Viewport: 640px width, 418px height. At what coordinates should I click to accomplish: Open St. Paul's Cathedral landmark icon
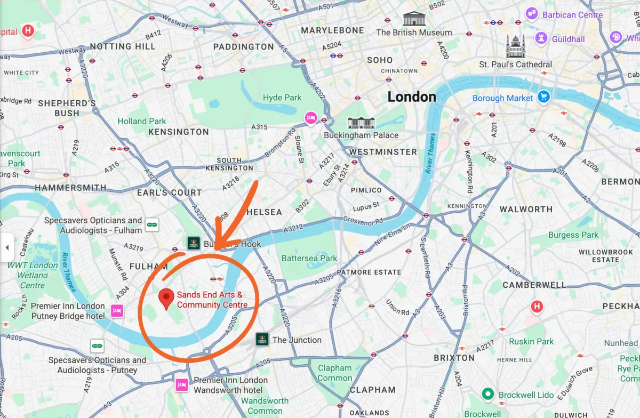point(515,47)
